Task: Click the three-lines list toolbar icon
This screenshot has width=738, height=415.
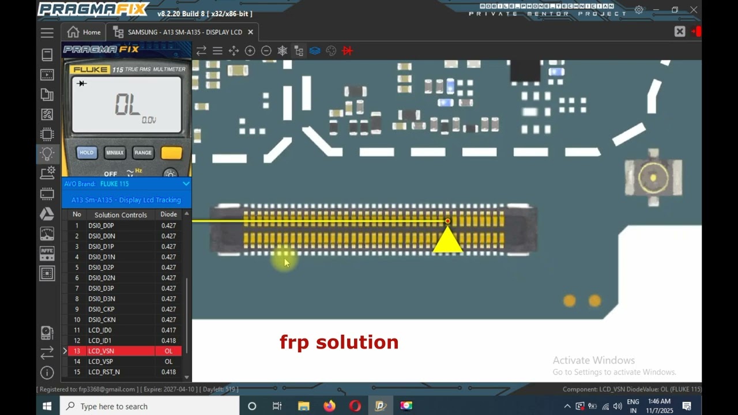Action: tap(217, 51)
